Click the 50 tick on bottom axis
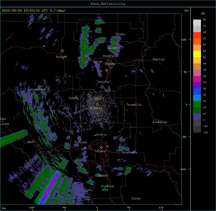 [129, 208]
